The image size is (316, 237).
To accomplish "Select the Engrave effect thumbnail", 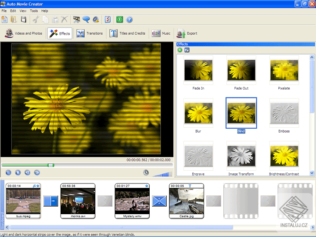I will pos(198,156).
